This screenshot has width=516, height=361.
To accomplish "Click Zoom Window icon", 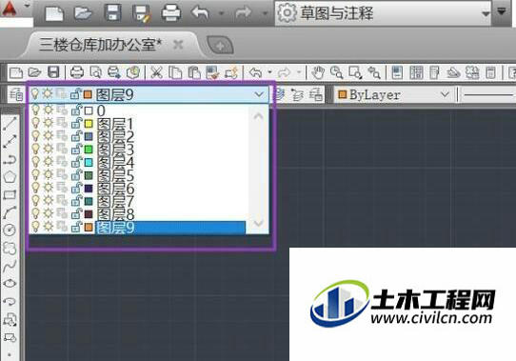I will (x=355, y=72).
